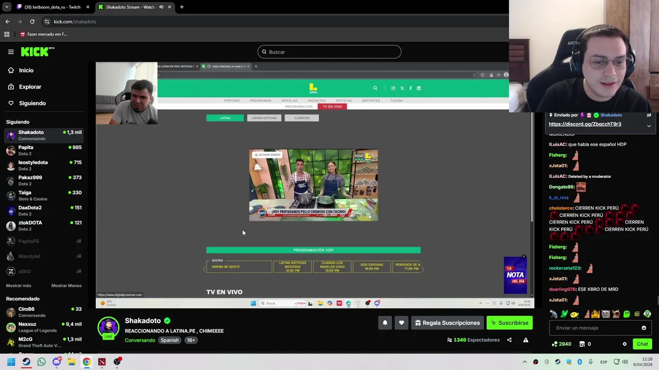
Task: Click Mostrar más under followed channels
Action: point(19,286)
